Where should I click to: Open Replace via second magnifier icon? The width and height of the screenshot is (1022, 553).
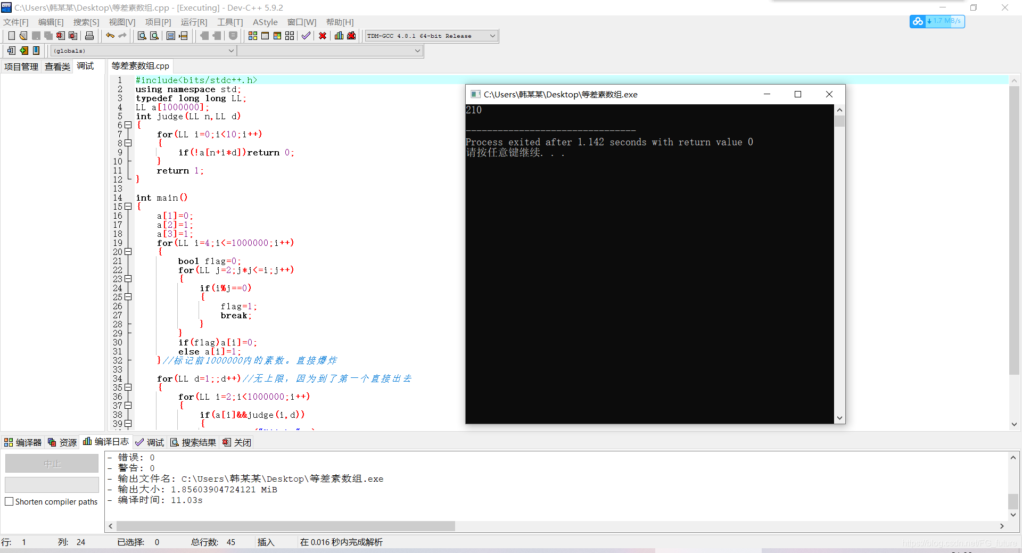coord(154,36)
